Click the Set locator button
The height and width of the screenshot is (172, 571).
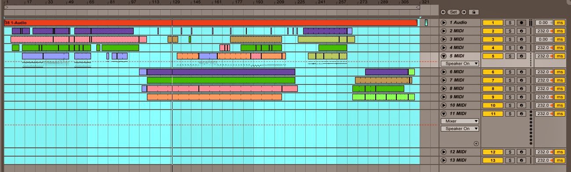(x=454, y=12)
